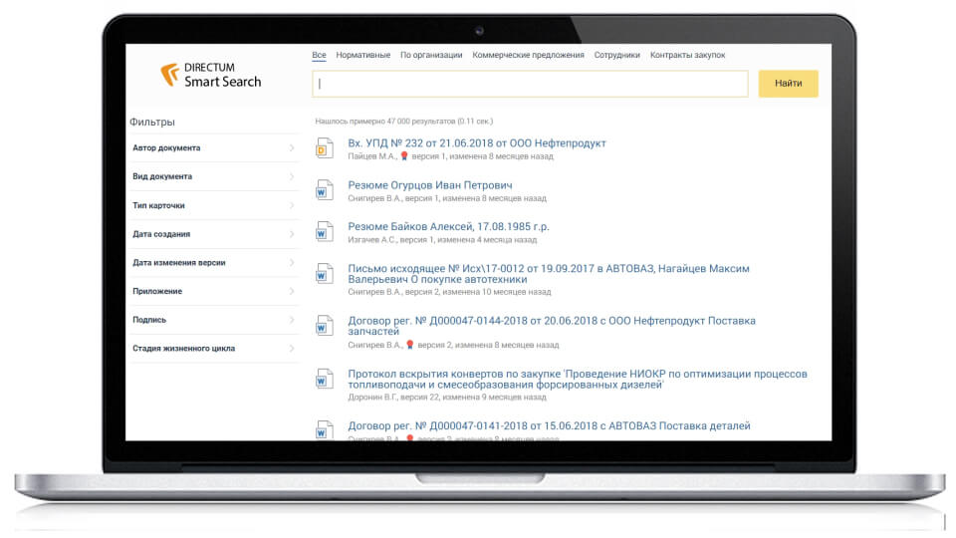Open Резюме Байков Алексей link
This screenshot has height=538, width=956.
(448, 227)
